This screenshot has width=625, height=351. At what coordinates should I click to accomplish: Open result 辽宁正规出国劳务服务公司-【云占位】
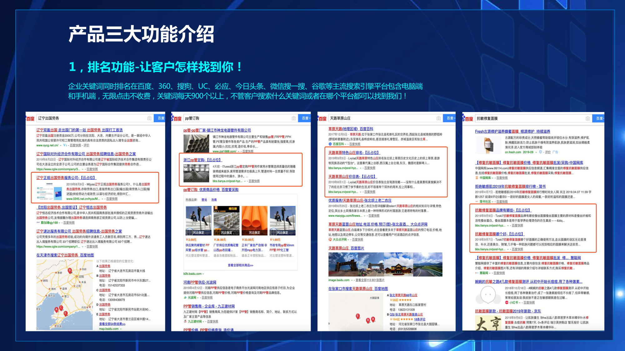tap(66, 178)
